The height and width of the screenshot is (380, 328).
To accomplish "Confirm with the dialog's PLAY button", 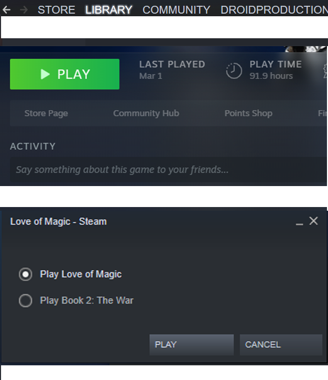I will (x=192, y=344).
